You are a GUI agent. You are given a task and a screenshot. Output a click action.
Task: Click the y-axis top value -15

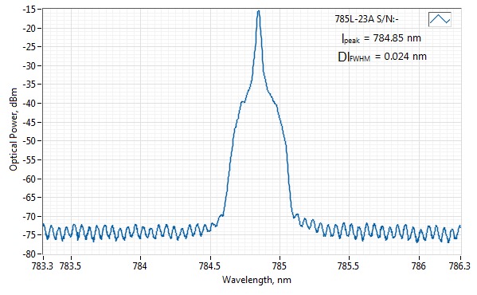pyautogui.click(x=29, y=10)
